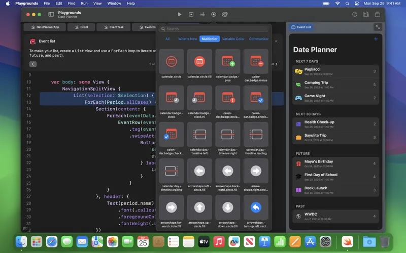The width and height of the screenshot is (406, 253).
Task: Pick the calendar.badge.clock.rtl symbol
Action: [199, 98]
